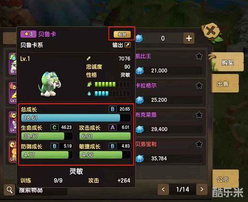Click shell currency icon beside 35,784

coord(140,158)
